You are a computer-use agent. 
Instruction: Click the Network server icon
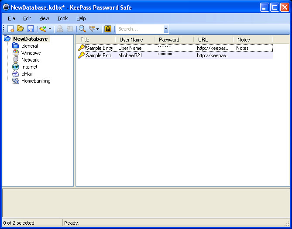(x=16, y=60)
